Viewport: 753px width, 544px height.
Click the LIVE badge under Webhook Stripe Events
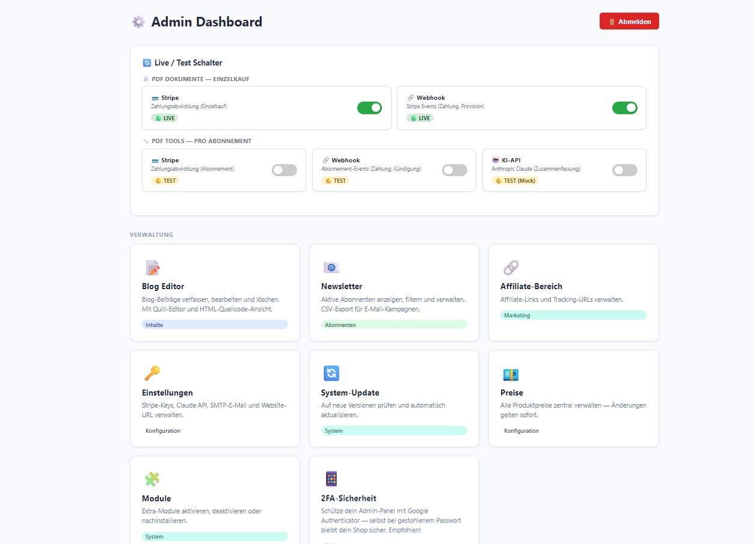[x=420, y=118]
